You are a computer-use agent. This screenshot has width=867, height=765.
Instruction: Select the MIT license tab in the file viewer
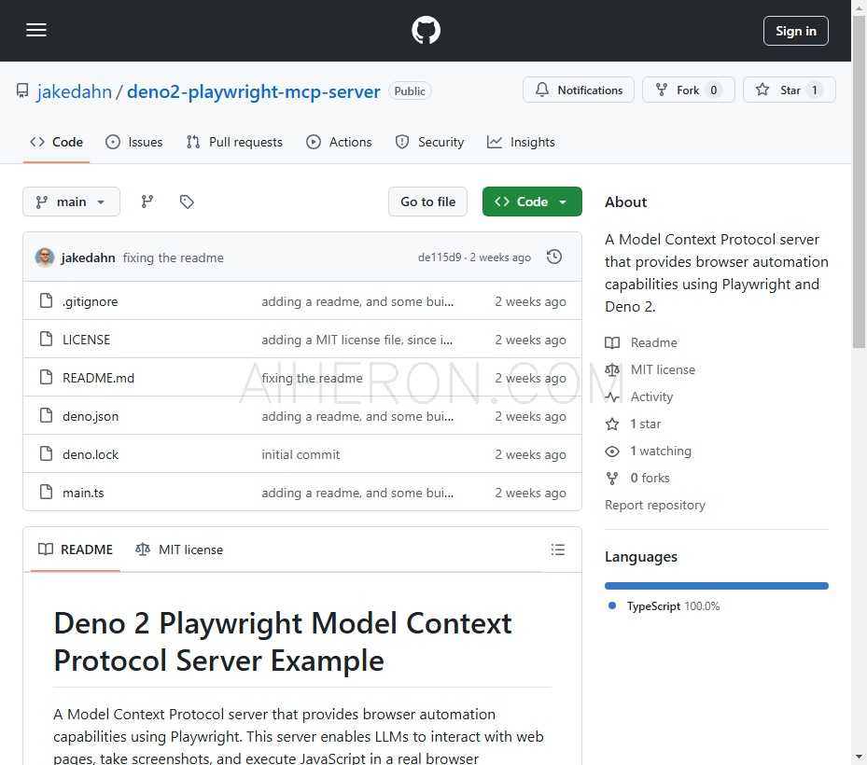pos(179,549)
